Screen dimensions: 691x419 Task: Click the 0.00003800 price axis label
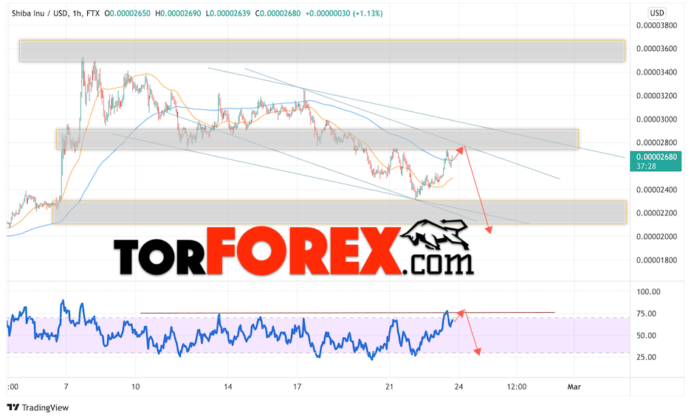(656, 26)
